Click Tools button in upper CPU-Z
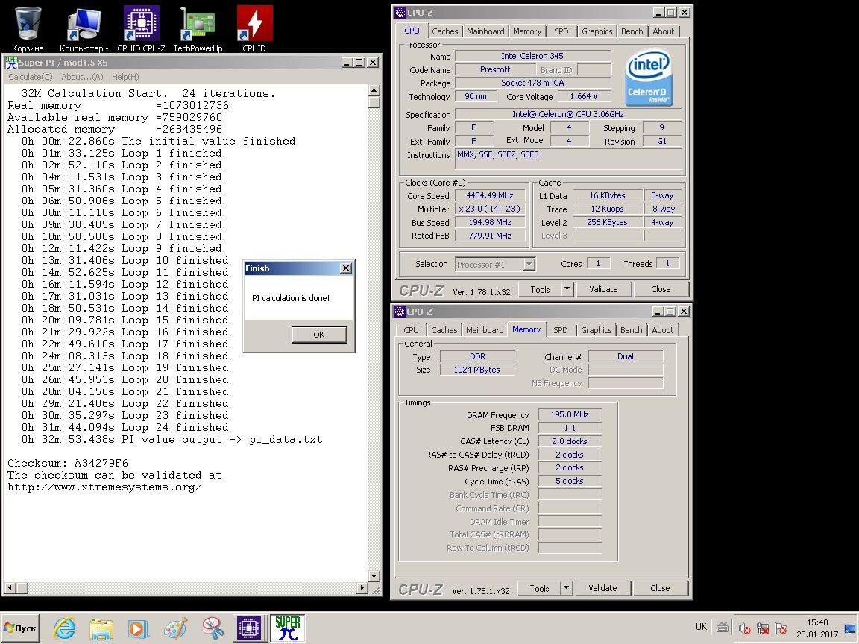Screen dimensions: 859x644 (x=540, y=289)
